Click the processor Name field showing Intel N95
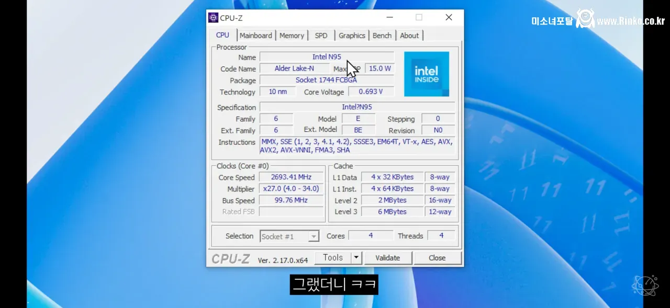This screenshot has width=670, height=308. pyautogui.click(x=327, y=57)
